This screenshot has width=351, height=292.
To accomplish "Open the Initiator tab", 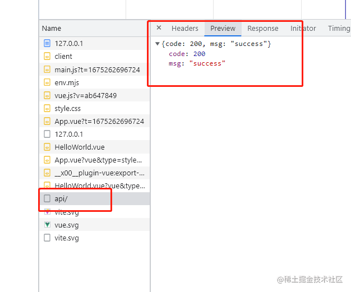I will pyautogui.click(x=303, y=29).
